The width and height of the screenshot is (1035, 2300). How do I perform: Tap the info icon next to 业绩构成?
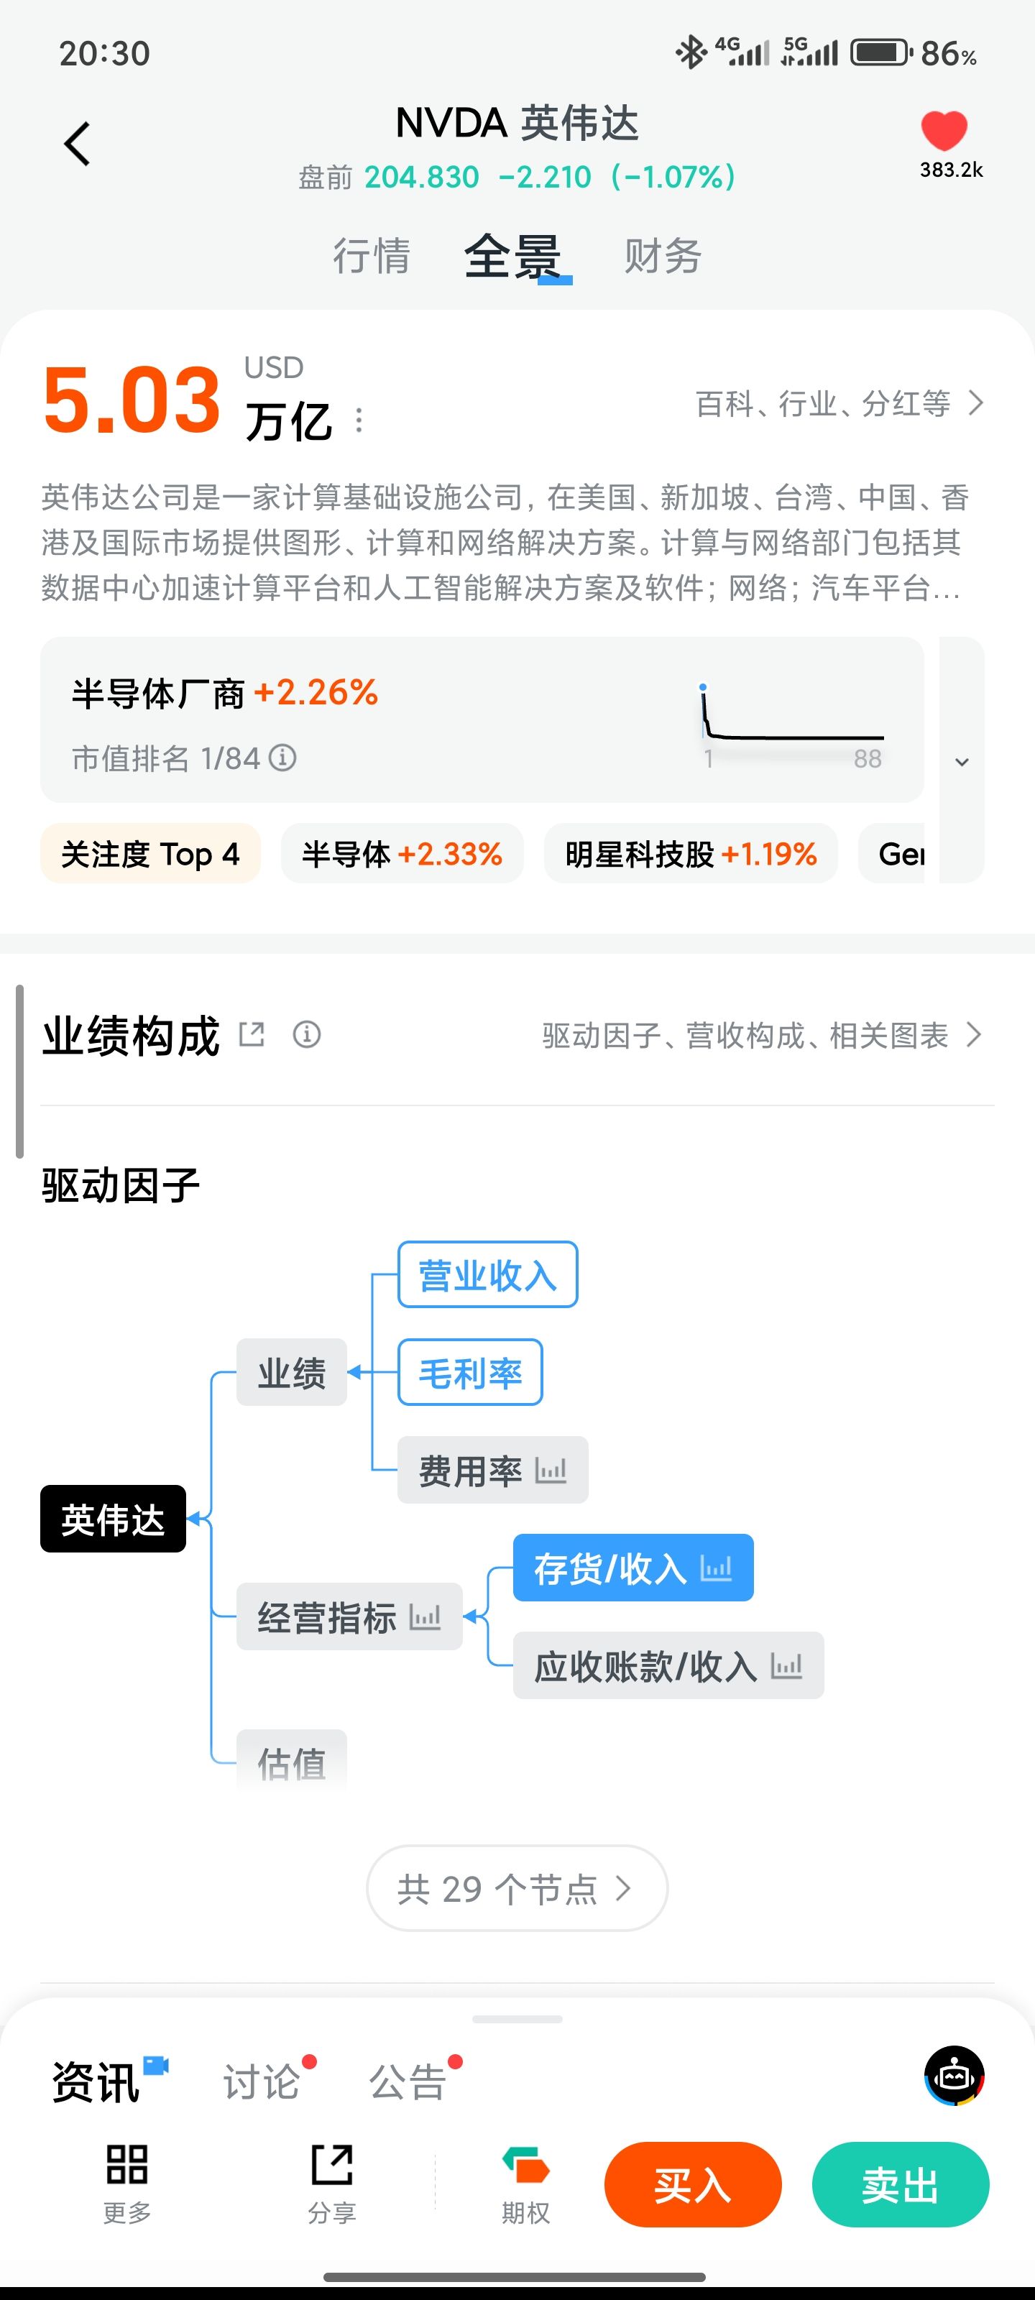pyautogui.click(x=306, y=1035)
